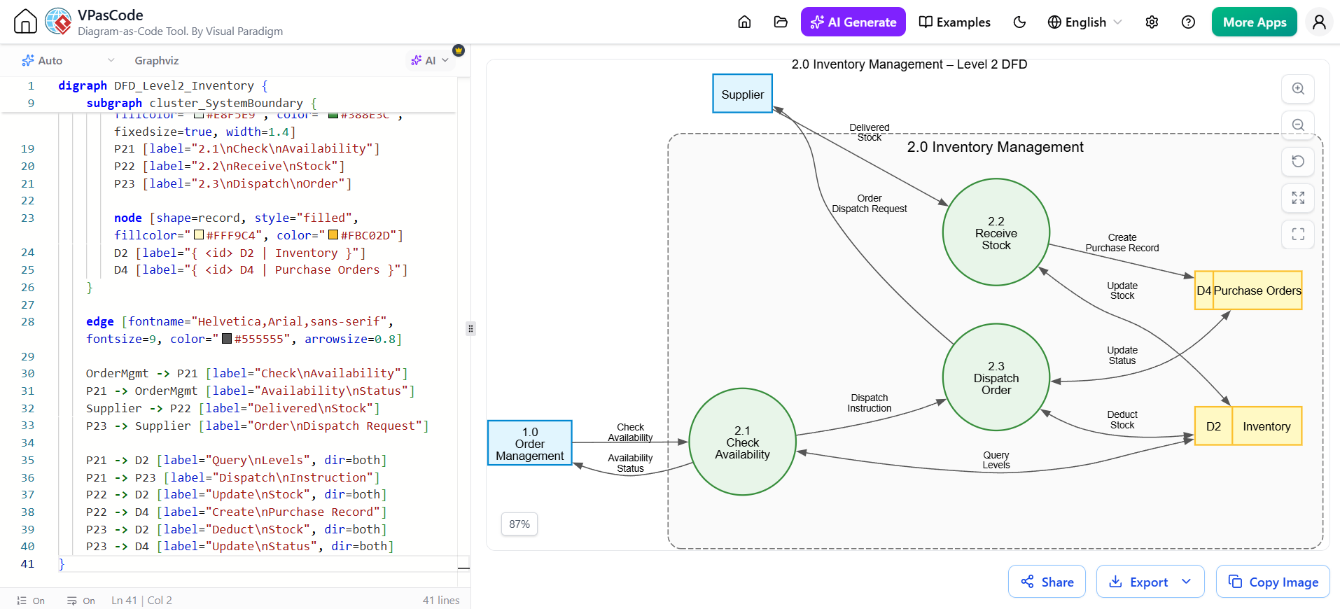Click the 2.1 Check Availability process node

point(742,442)
